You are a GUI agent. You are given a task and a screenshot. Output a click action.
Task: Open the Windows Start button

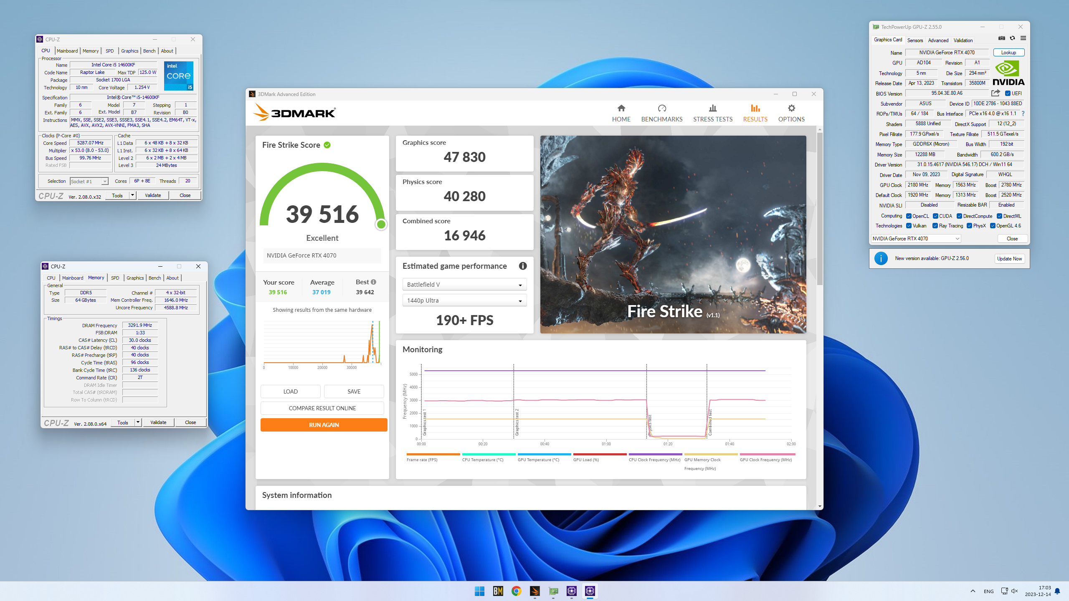tap(479, 591)
